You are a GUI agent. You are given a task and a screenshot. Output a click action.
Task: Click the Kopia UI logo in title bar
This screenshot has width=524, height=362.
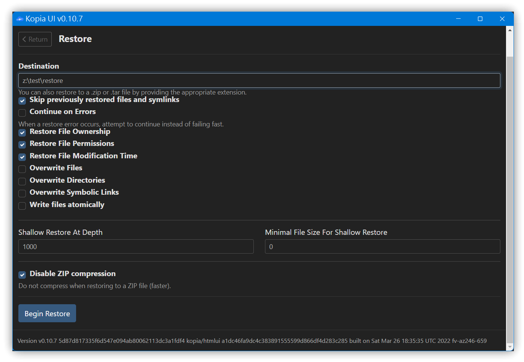(19, 19)
